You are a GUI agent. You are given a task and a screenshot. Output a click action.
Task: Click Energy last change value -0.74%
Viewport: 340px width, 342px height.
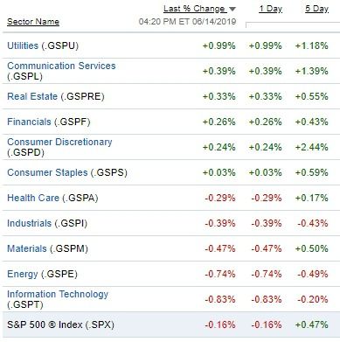click(x=220, y=274)
